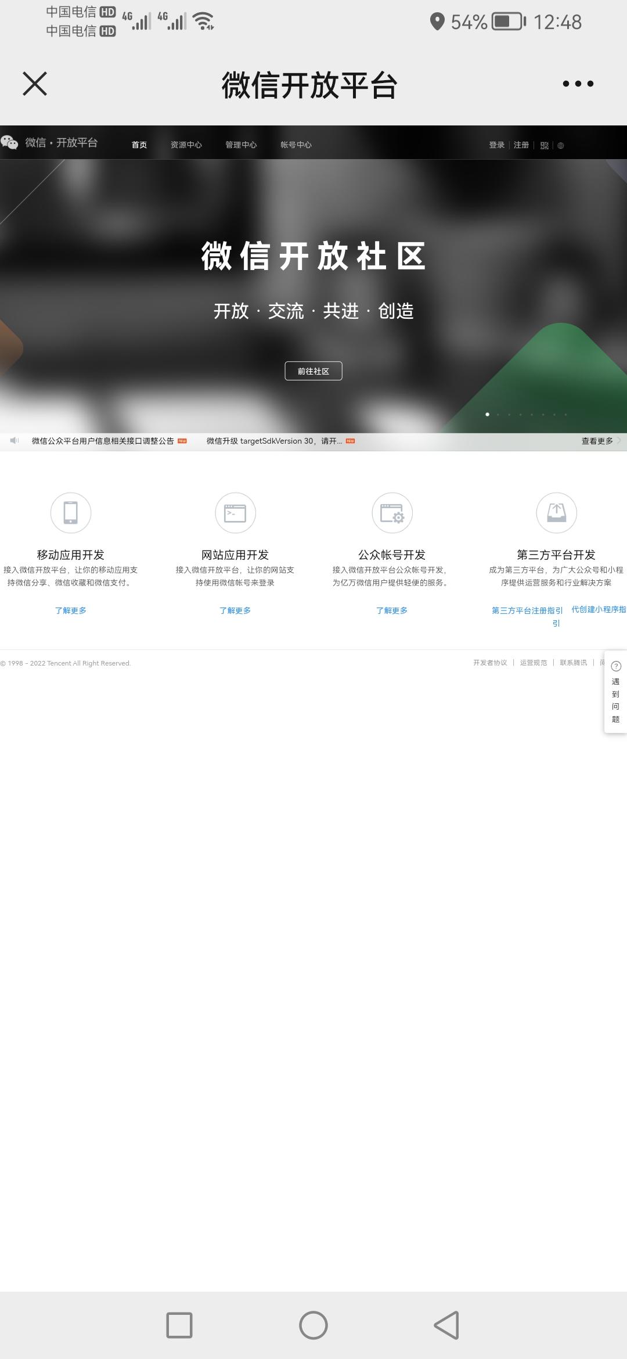Click the 移动应用开发 heading
This screenshot has width=627, height=1359.
pyautogui.click(x=71, y=555)
